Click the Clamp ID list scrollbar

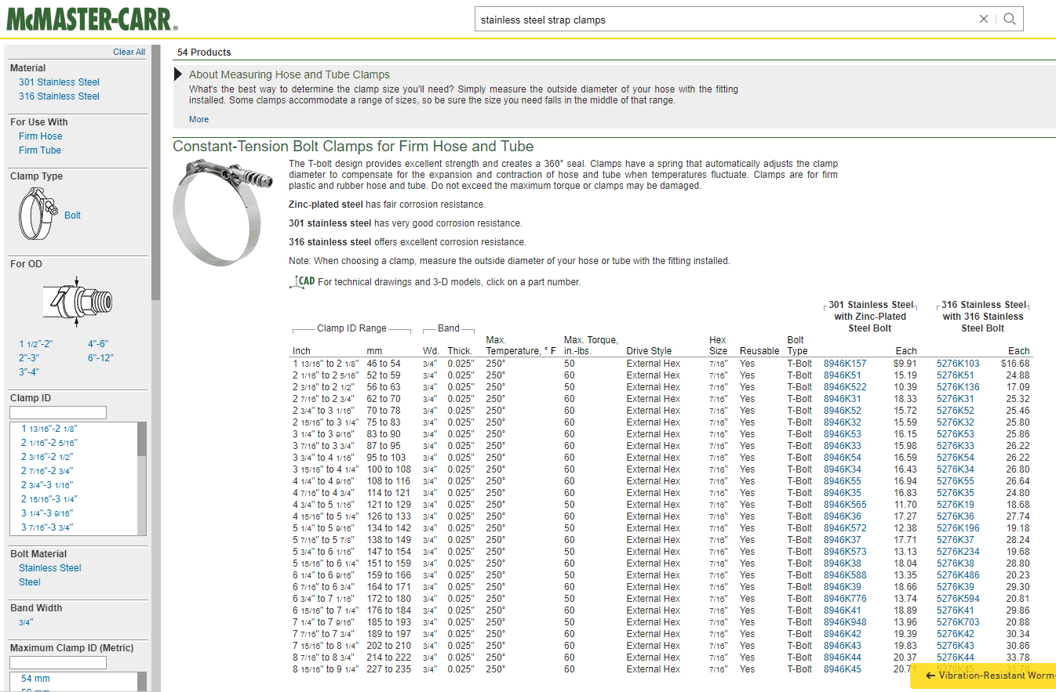(142, 479)
